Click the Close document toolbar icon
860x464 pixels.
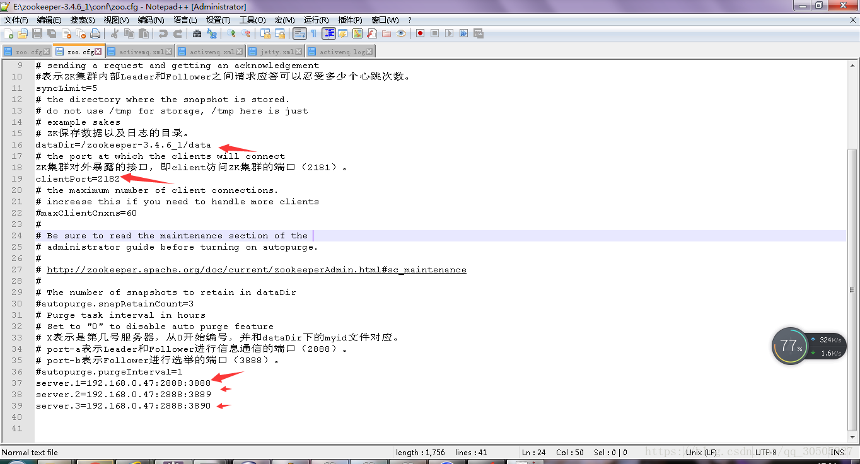pyautogui.click(x=66, y=33)
